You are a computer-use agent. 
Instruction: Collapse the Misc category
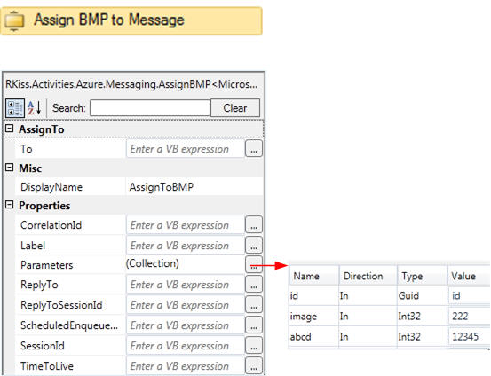tap(10, 168)
